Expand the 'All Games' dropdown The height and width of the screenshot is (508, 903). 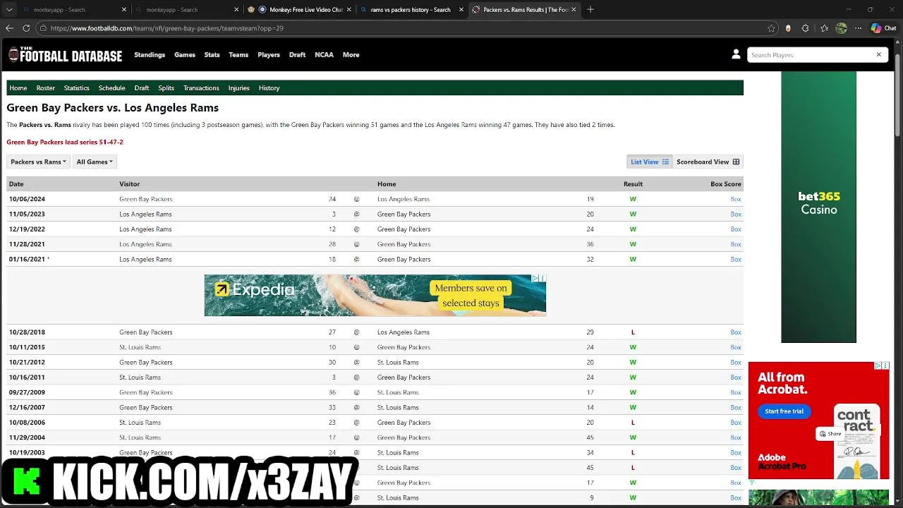coord(95,162)
